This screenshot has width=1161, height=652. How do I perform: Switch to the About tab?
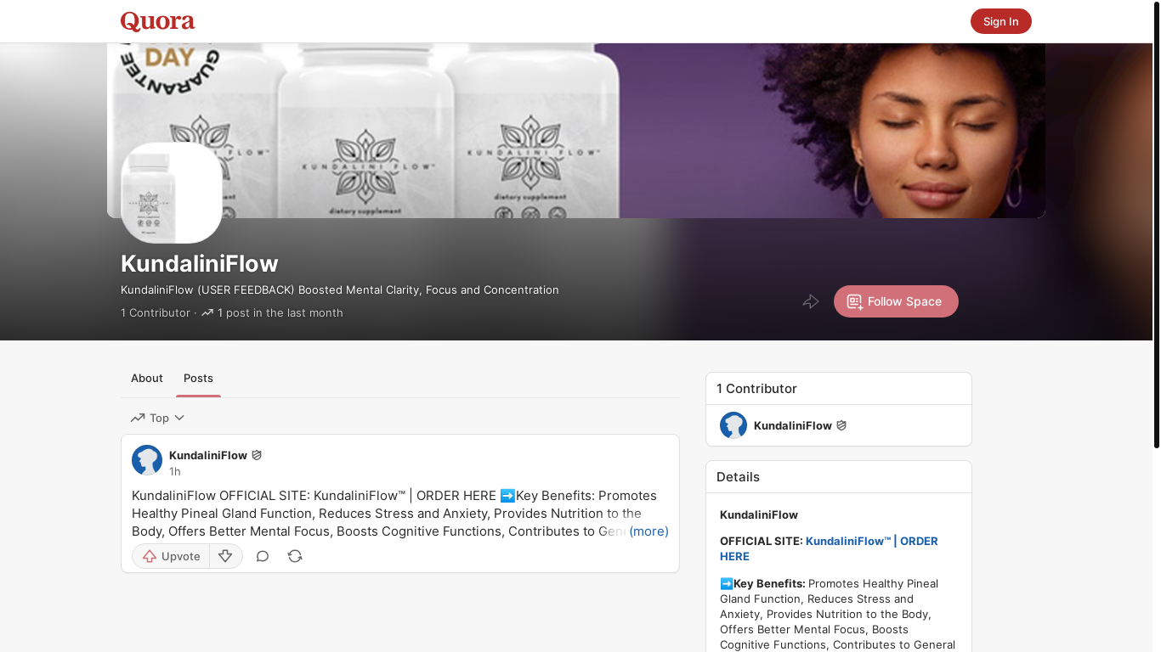[147, 379]
